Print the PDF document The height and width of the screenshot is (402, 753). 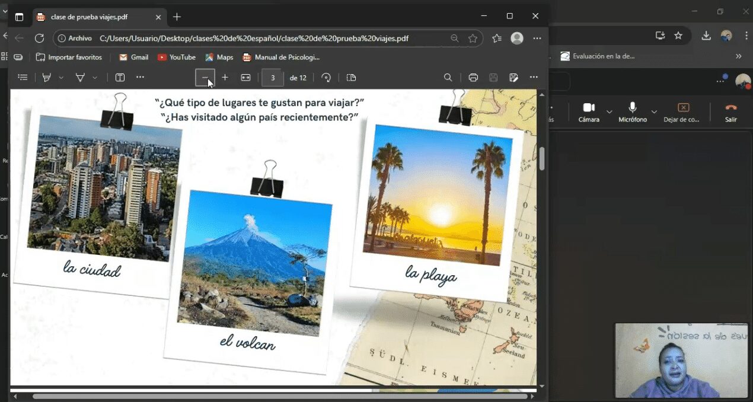tap(473, 78)
